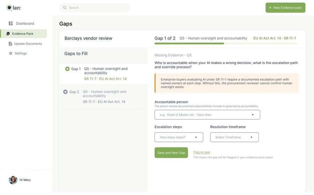Select Gap 2 Q5 Human oversight item
The width and height of the screenshot is (314, 195).
(103, 97)
